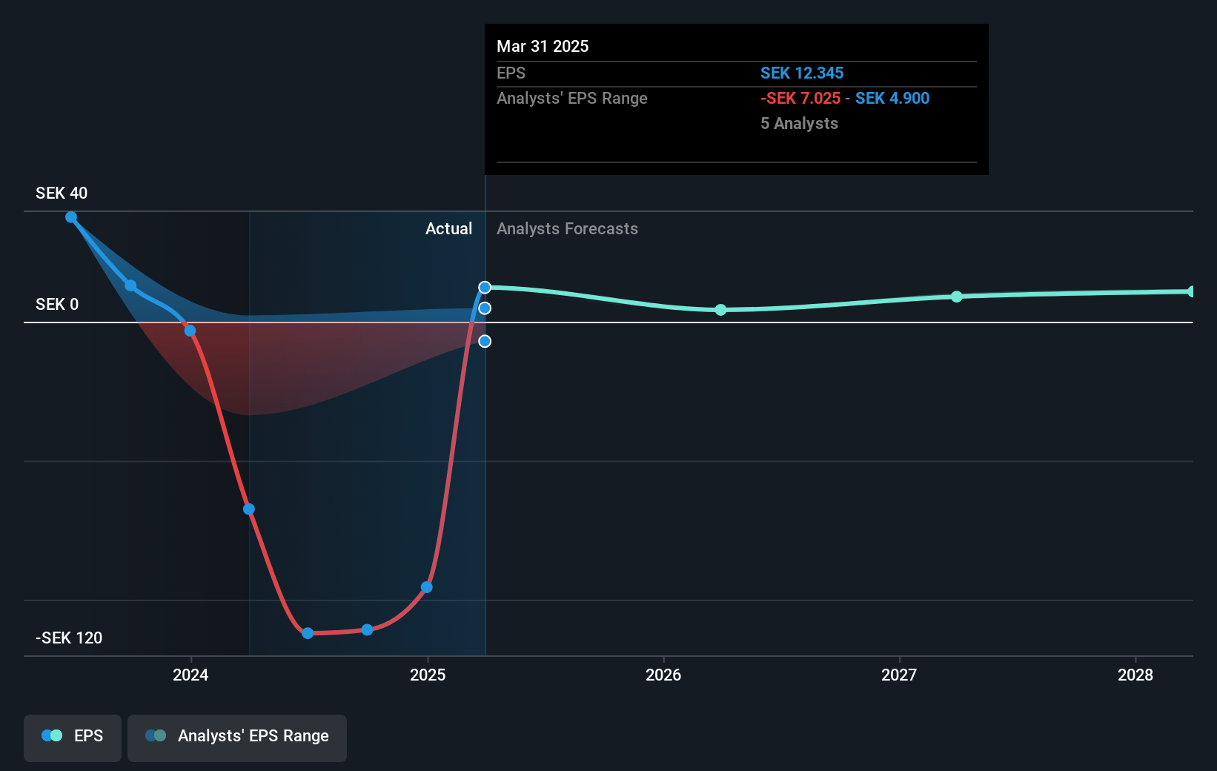Viewport: 1217px width, 771px height.
Task: Click the 2024 x-axis label
Action: click(190, 675)
